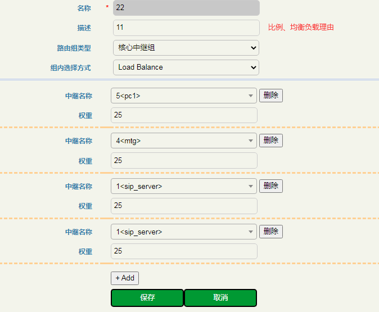
Task: Focus the 权重 field in the last trunk row
Action: tap(184, 251)
